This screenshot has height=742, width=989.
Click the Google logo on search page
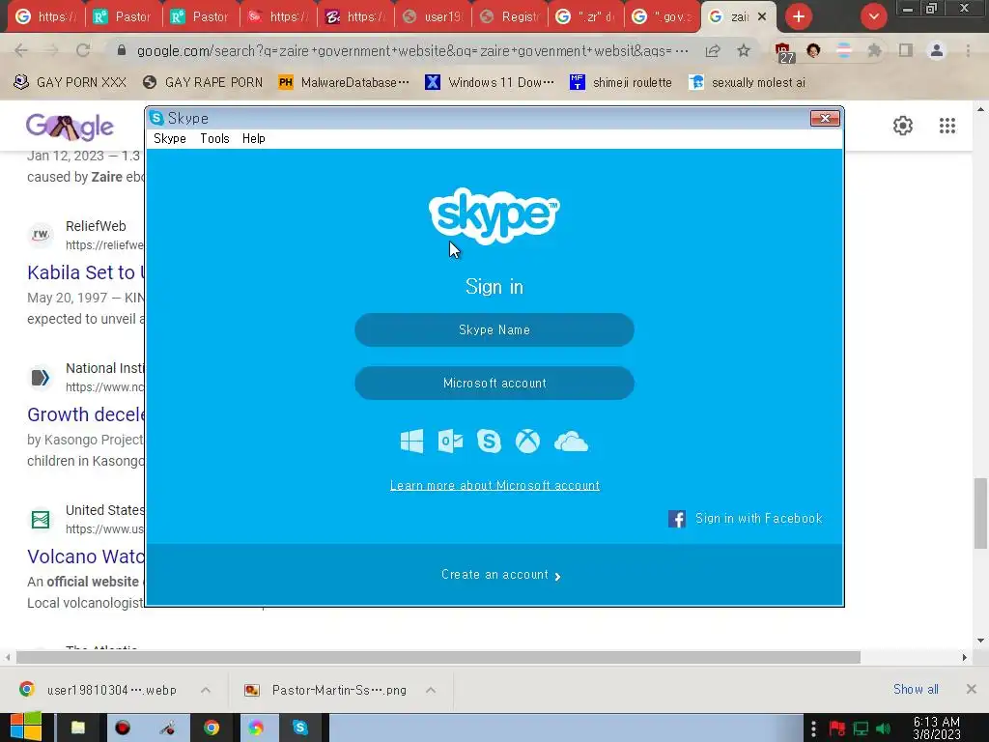(70, 127)
